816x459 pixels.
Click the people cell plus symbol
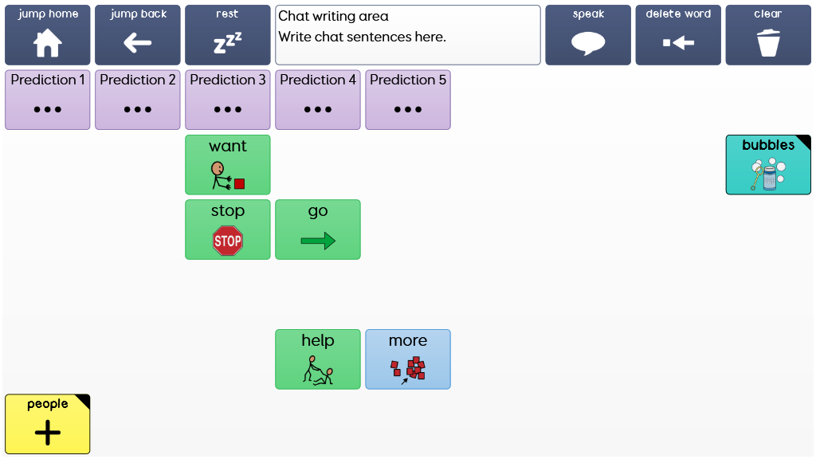(x=47, y=433)
